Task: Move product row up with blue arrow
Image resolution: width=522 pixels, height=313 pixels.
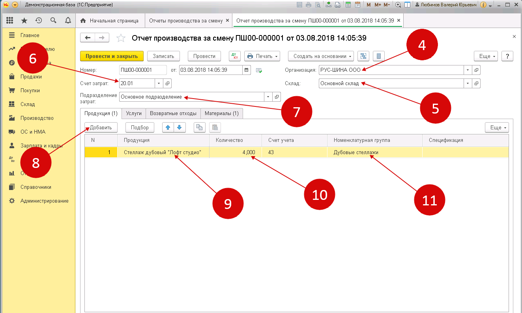Action: coord(168,127)
